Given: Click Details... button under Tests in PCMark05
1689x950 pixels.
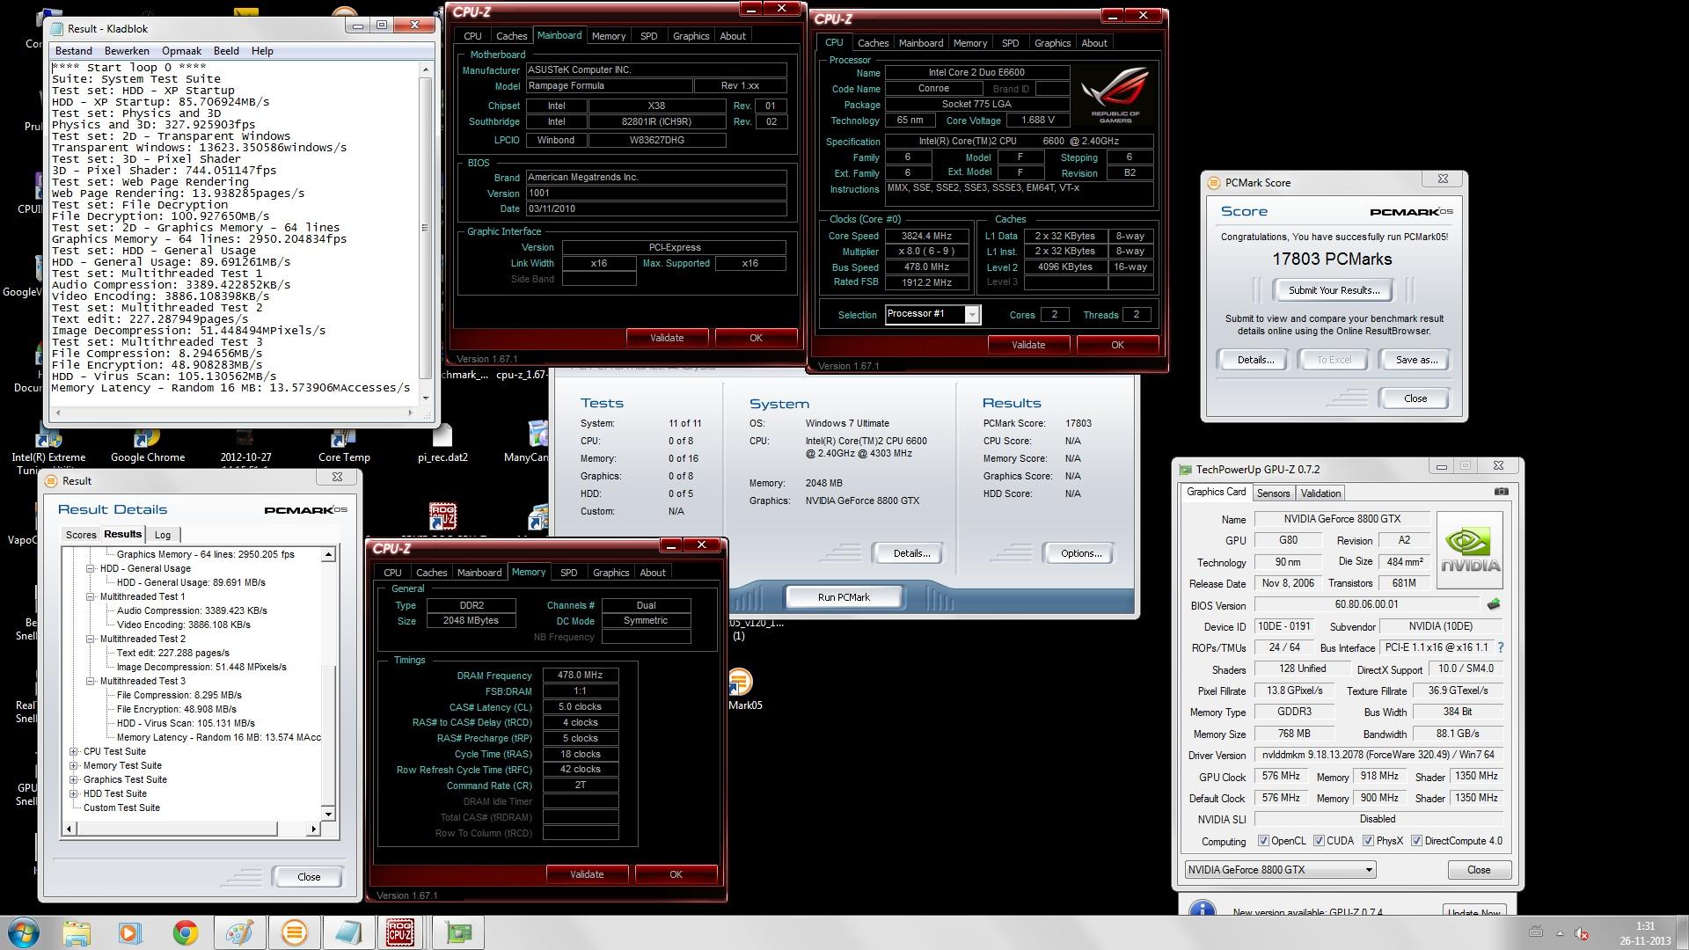Looking at the screenshot, I should [x=911, y=553].
